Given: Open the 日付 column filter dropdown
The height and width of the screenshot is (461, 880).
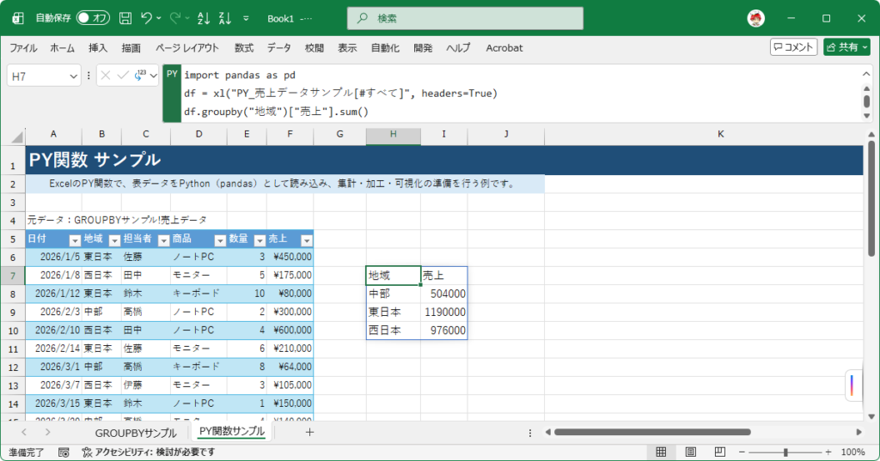Looking at the screenshot, I should [75, 240].
